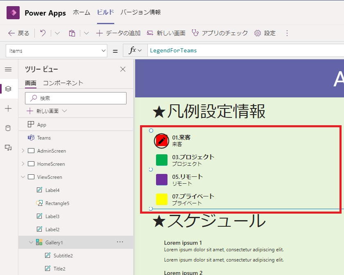Click the green square next to 03.プロジェクト
The width and height of the screenshot is (344, 275).
[x=161, y=160]
